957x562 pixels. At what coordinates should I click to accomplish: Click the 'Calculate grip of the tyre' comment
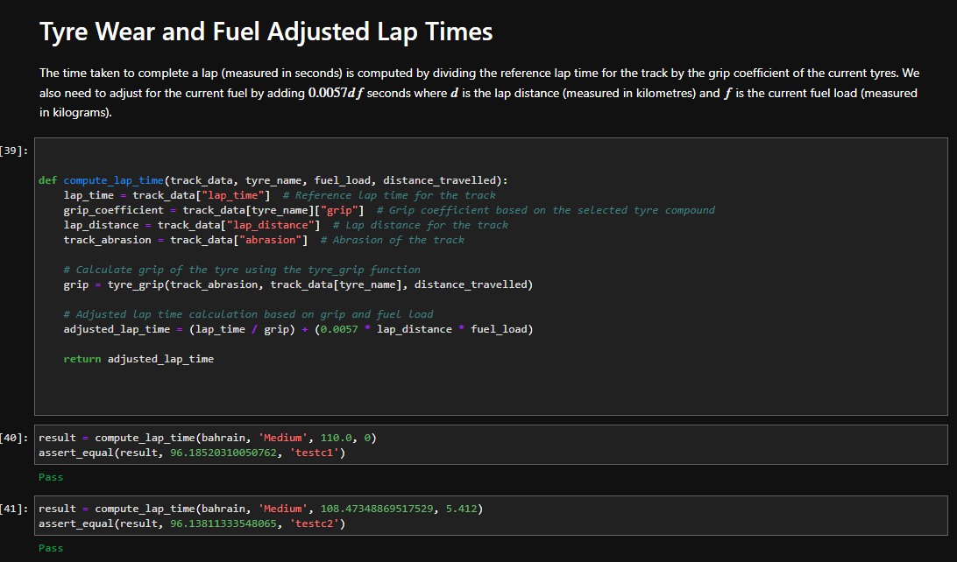pyautogui.click(x=242, y=270)
